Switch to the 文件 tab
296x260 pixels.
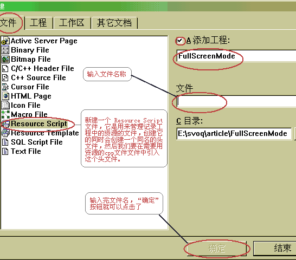pyautogui.click(x=9, y=23)
